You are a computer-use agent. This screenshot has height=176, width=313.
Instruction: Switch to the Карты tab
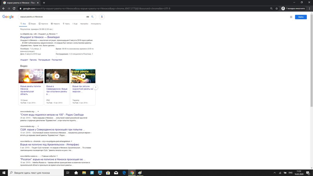pyautogui.click(x=66, y=24)
